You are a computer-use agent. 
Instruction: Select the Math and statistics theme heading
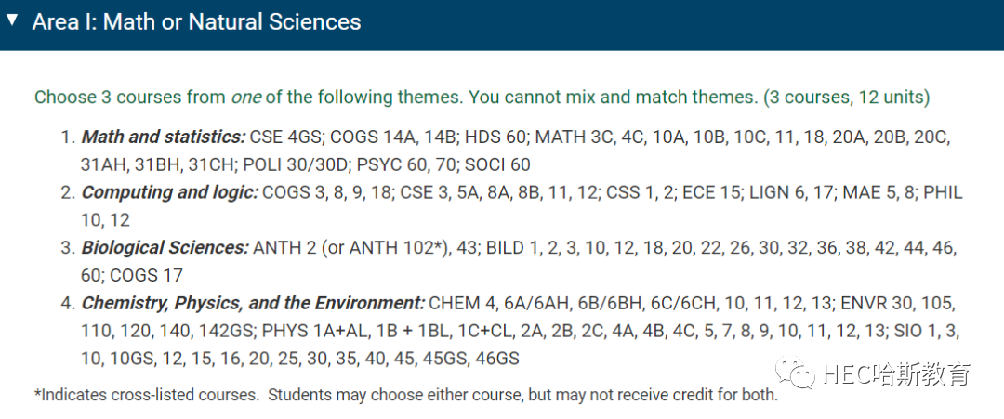tap(164, 137)
